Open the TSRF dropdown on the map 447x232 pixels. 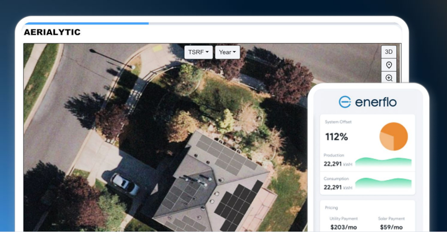(x=198, y=52)
